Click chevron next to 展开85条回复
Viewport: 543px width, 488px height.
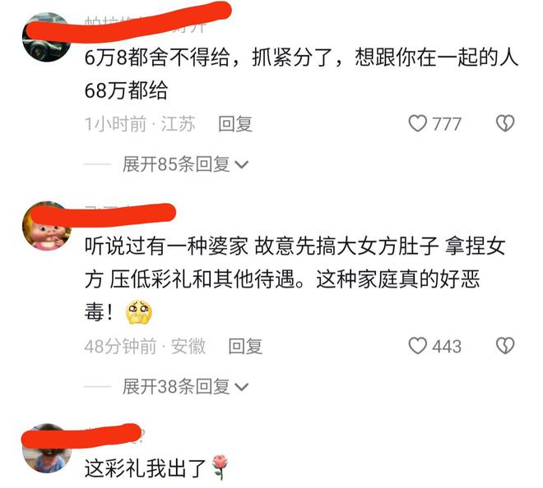pos(242,164)
